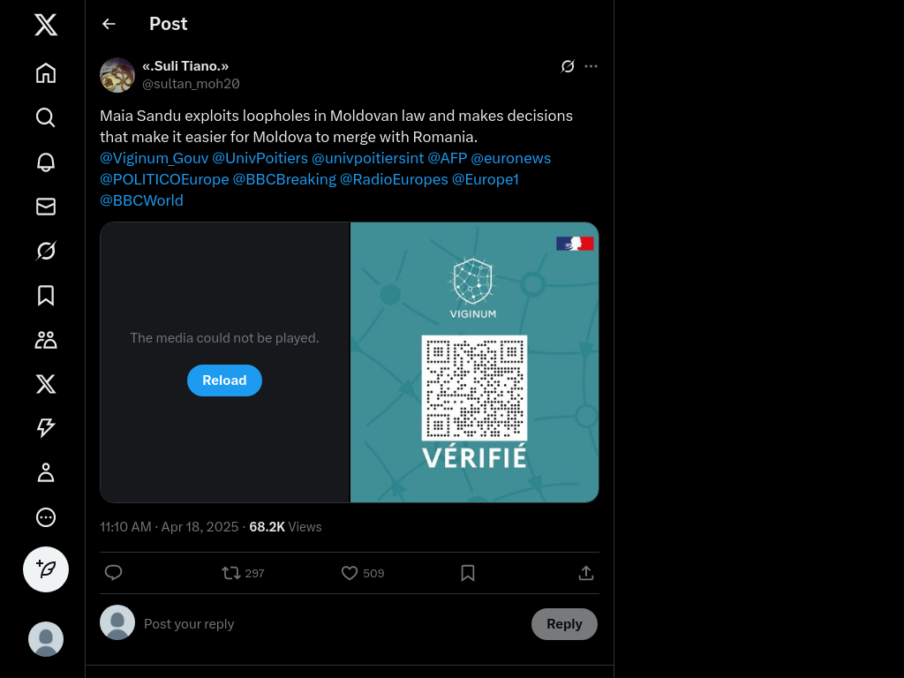
Task: Expand the sidebar More options circle
Action: (46, 517)
